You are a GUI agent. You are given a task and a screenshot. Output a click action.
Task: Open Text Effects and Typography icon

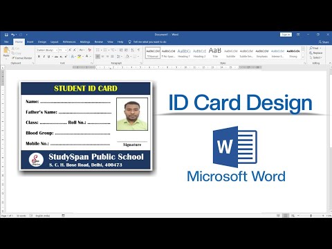pos(73,57)
